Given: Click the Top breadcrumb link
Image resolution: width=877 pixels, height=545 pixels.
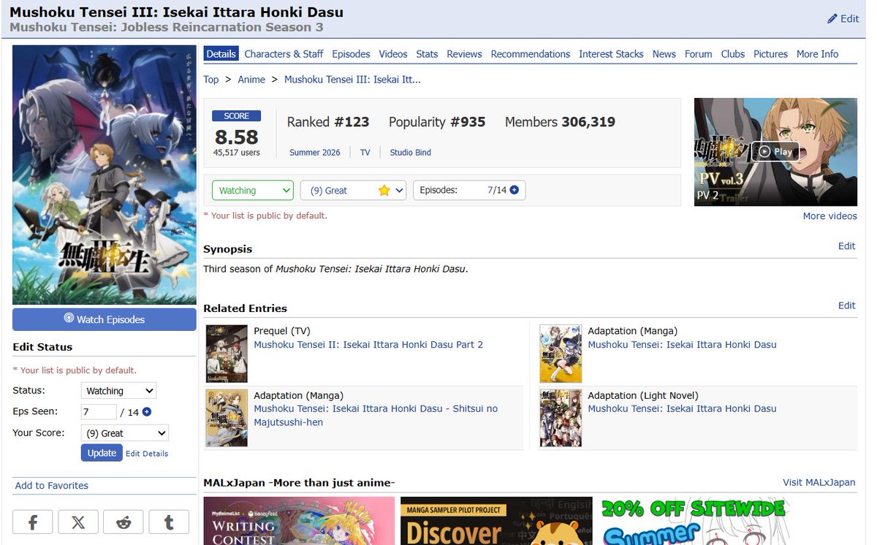Looking at the screenshot, I should [211, 80].
